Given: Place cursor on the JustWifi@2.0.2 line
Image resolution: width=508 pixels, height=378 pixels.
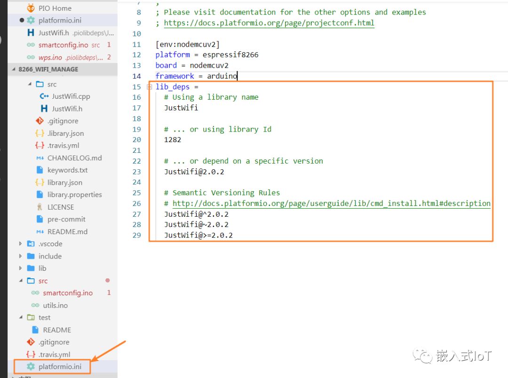Looking at the screenshot, I should [194, 172].
